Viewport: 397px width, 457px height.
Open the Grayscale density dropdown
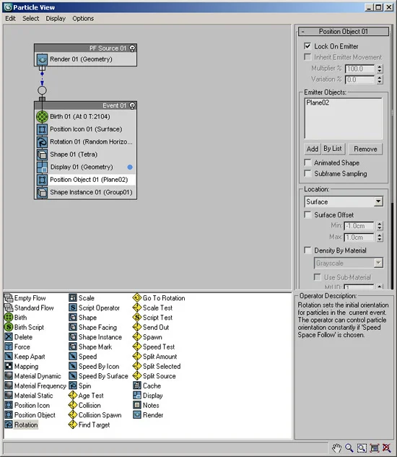(349, 264)
